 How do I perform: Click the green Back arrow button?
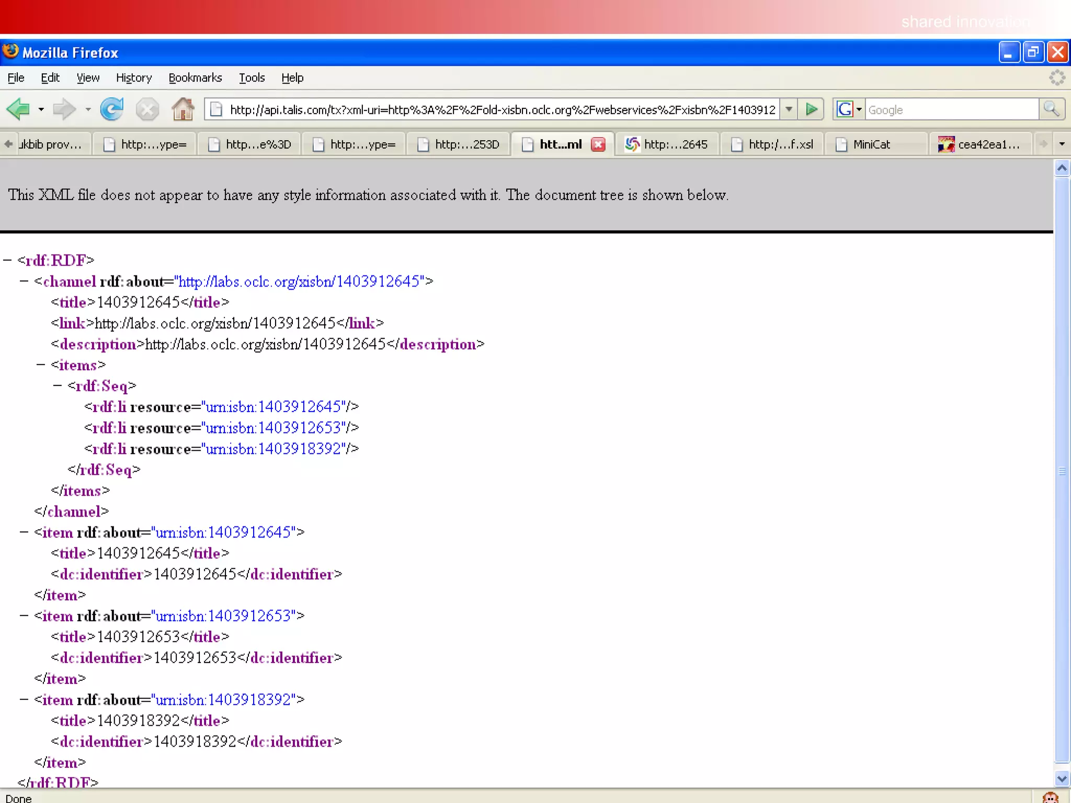18,109
